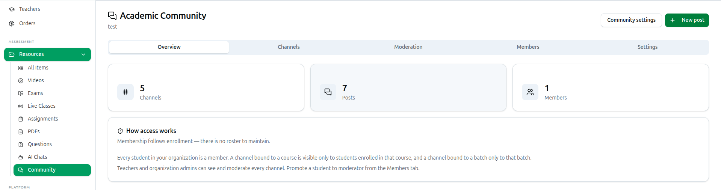The image size is (721, 190).
Task: Click the 5 Channels stat card
Action: coord(206,87)
